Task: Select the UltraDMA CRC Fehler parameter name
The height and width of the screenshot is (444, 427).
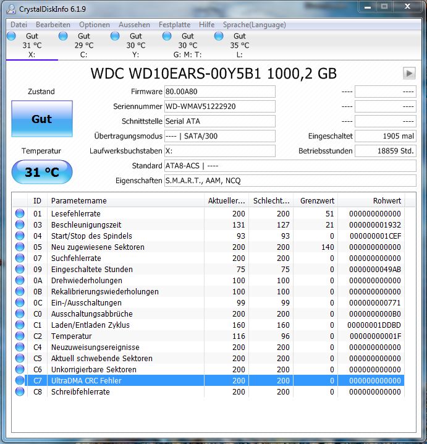Action: click(86, 380)
